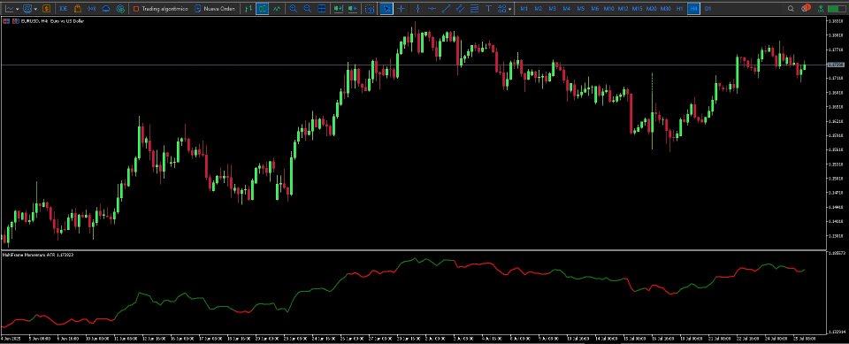The image size is (849, 344).
Task: Switch chart to candlestick display mode
Action: (262, 9)
